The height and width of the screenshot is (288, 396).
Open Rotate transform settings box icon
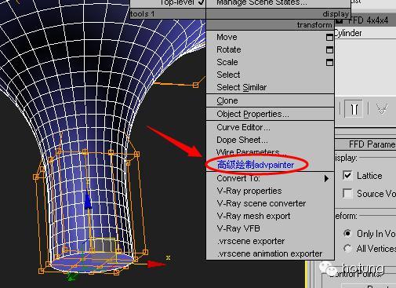point(329,49)
